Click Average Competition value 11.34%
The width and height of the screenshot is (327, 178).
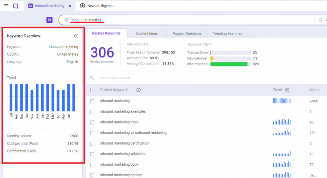168,64
